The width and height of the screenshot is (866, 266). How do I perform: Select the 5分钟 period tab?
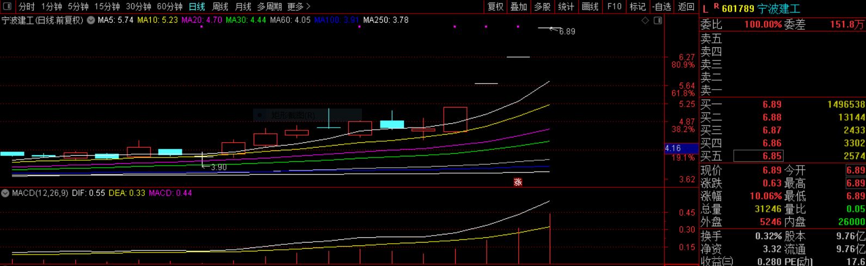pos(78,7)
